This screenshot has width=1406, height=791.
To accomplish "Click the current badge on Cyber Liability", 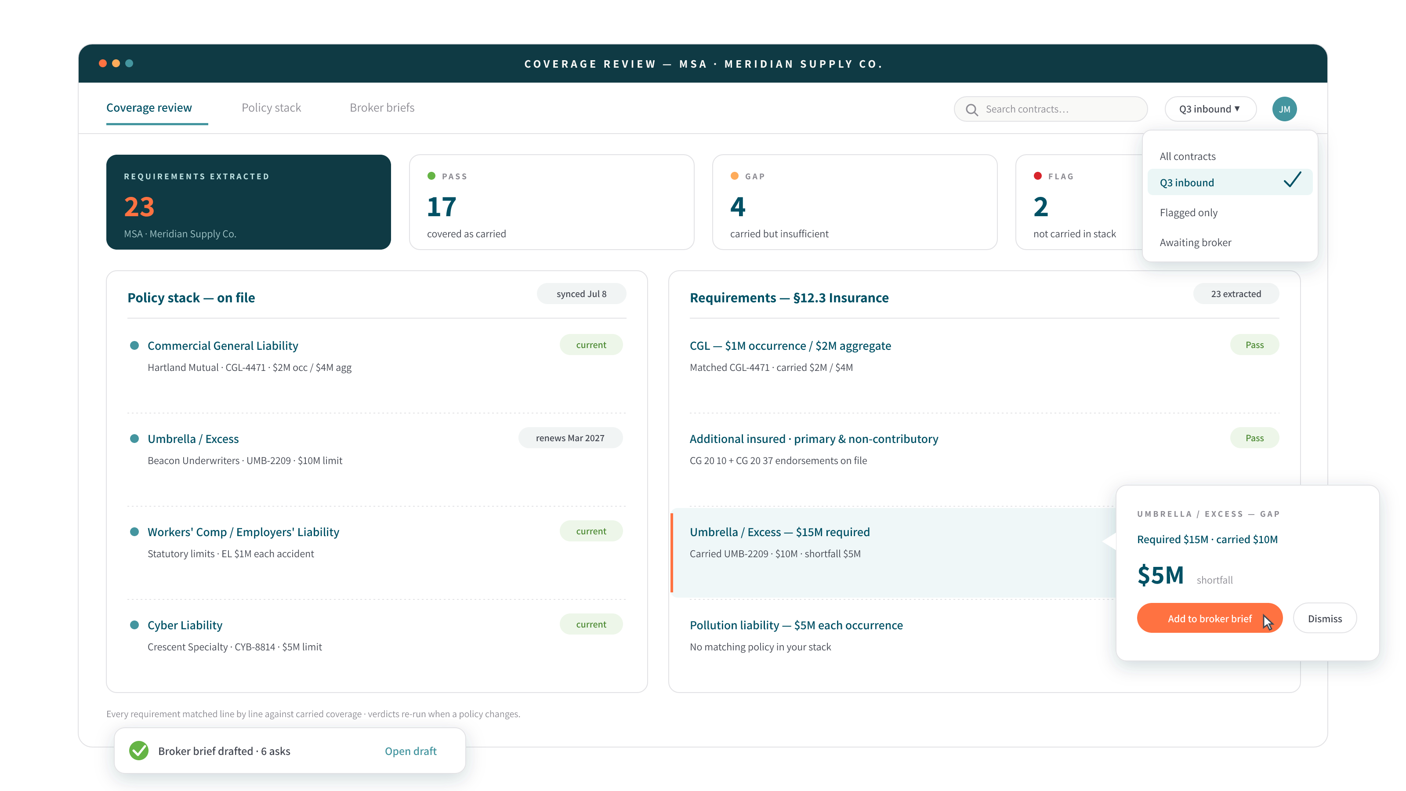I will tap(591, 624).
